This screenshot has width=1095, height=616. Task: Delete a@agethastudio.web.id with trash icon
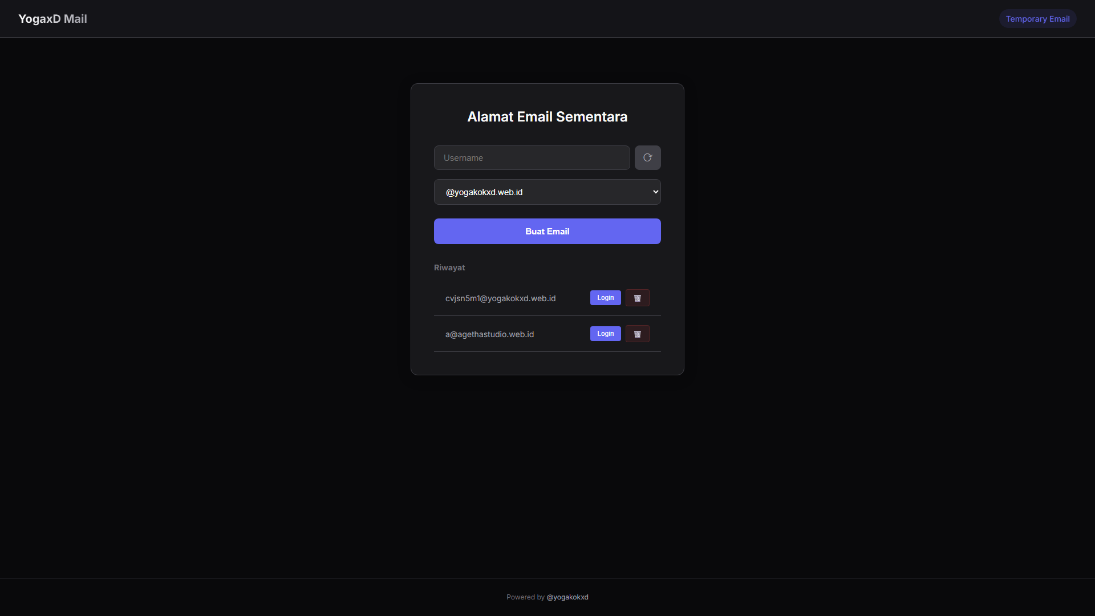(637, 334)
